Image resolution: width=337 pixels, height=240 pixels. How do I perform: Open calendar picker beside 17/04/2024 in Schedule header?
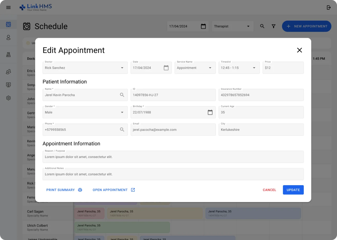(x=203, y=26)
